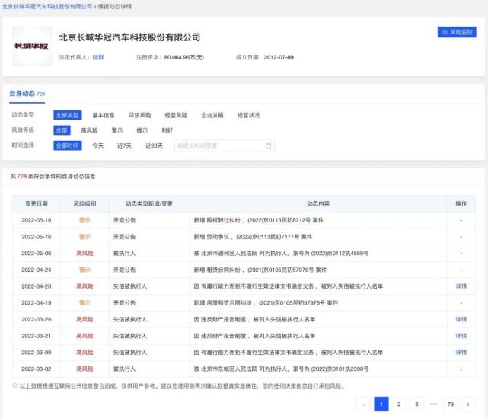Click the custom date range field
The image size is (488, 419).
point(225,146)
